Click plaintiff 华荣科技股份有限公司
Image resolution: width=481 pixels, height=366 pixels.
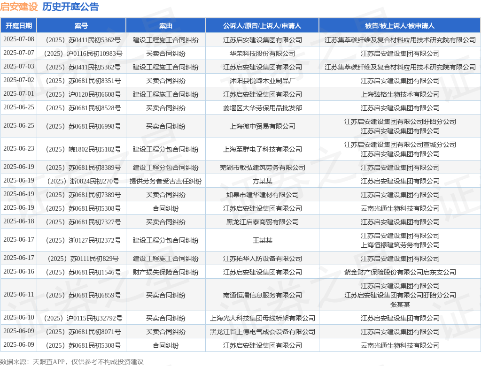(x=262, y=53)
